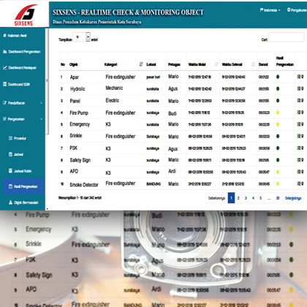The height and width of the screenshot is (307, 307).
Task: Click the Fire Pump object cell
Action: pyautogui.click(x=79, y=113)
